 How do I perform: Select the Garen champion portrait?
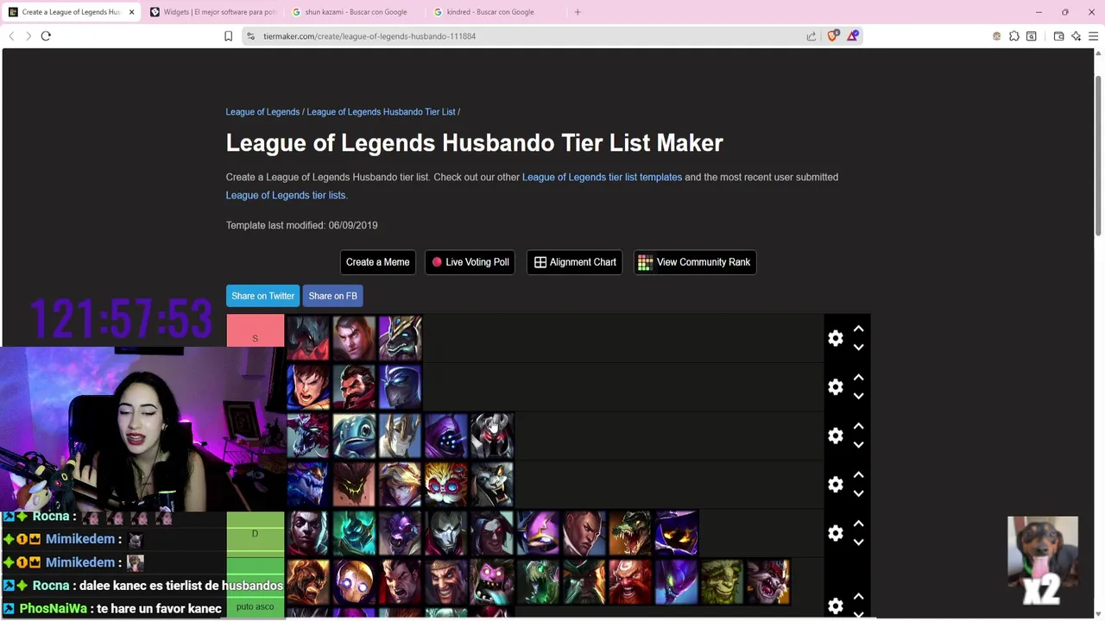(308, 387)
